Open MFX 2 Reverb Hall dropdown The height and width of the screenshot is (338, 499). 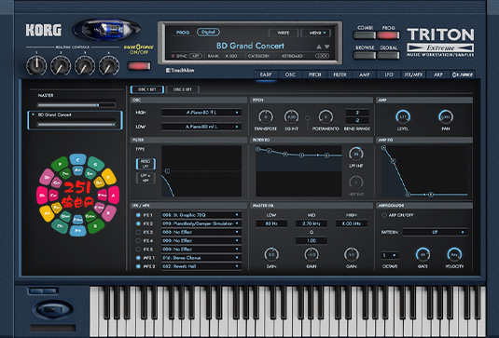pos(201,266)
